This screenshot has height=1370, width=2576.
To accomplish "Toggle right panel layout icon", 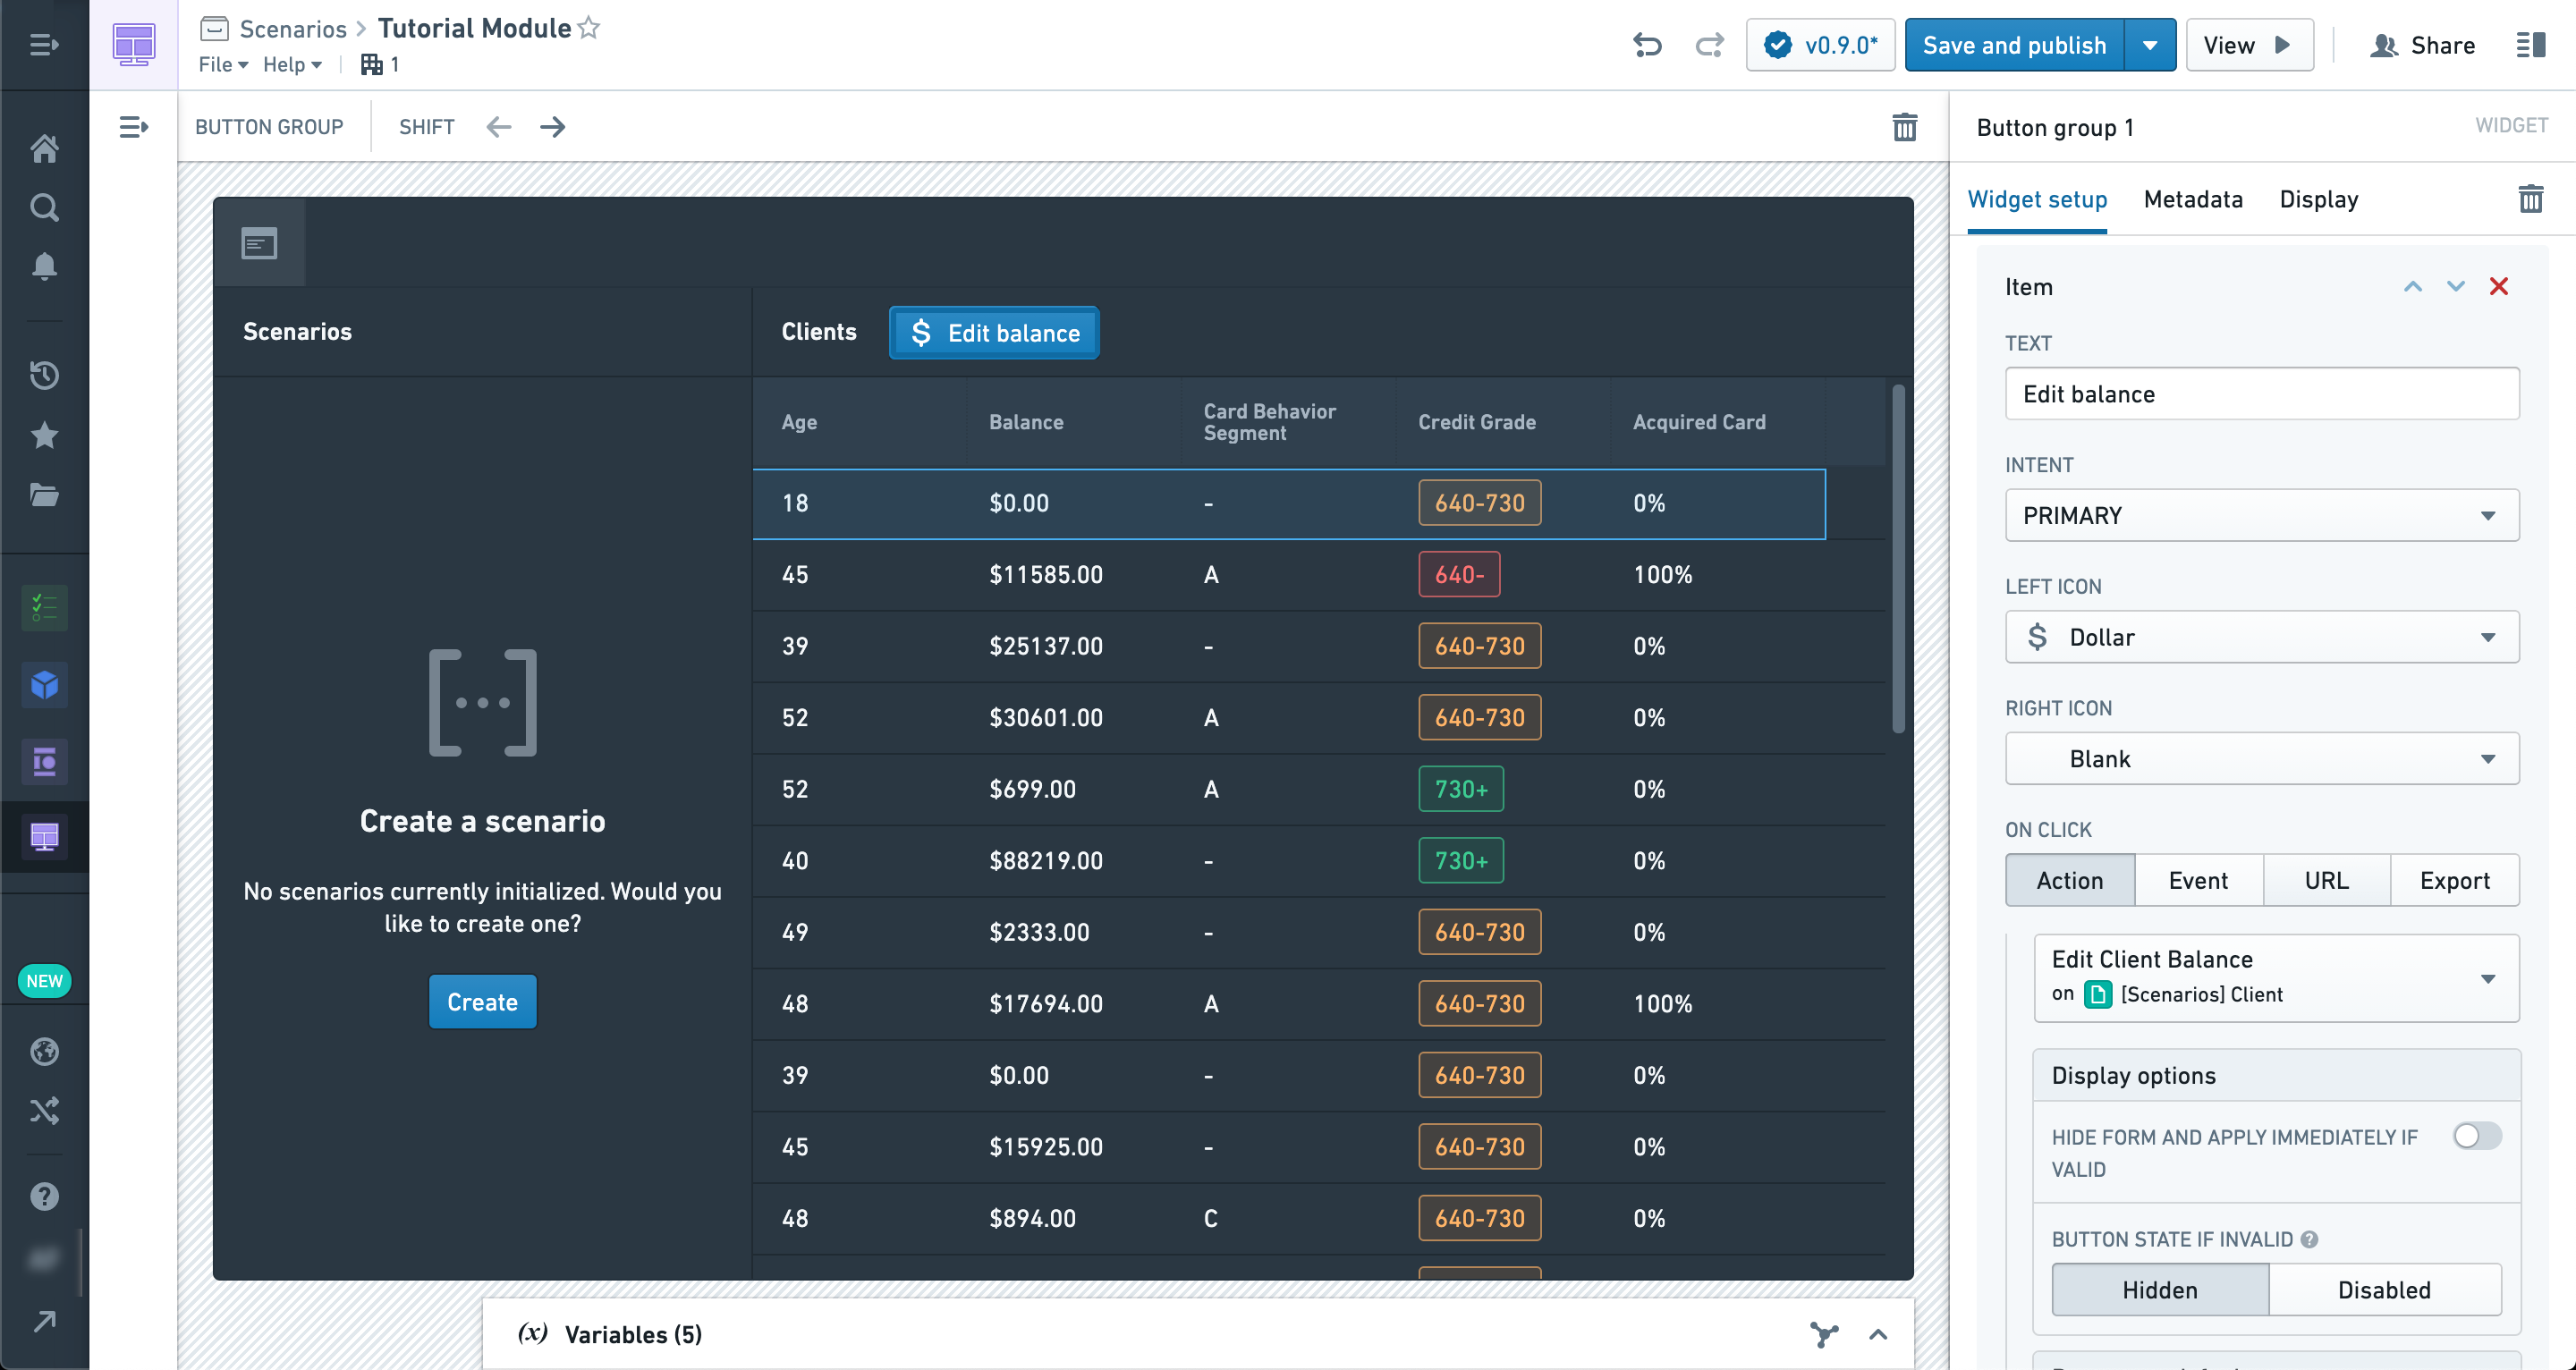I will coord(2530,45).
